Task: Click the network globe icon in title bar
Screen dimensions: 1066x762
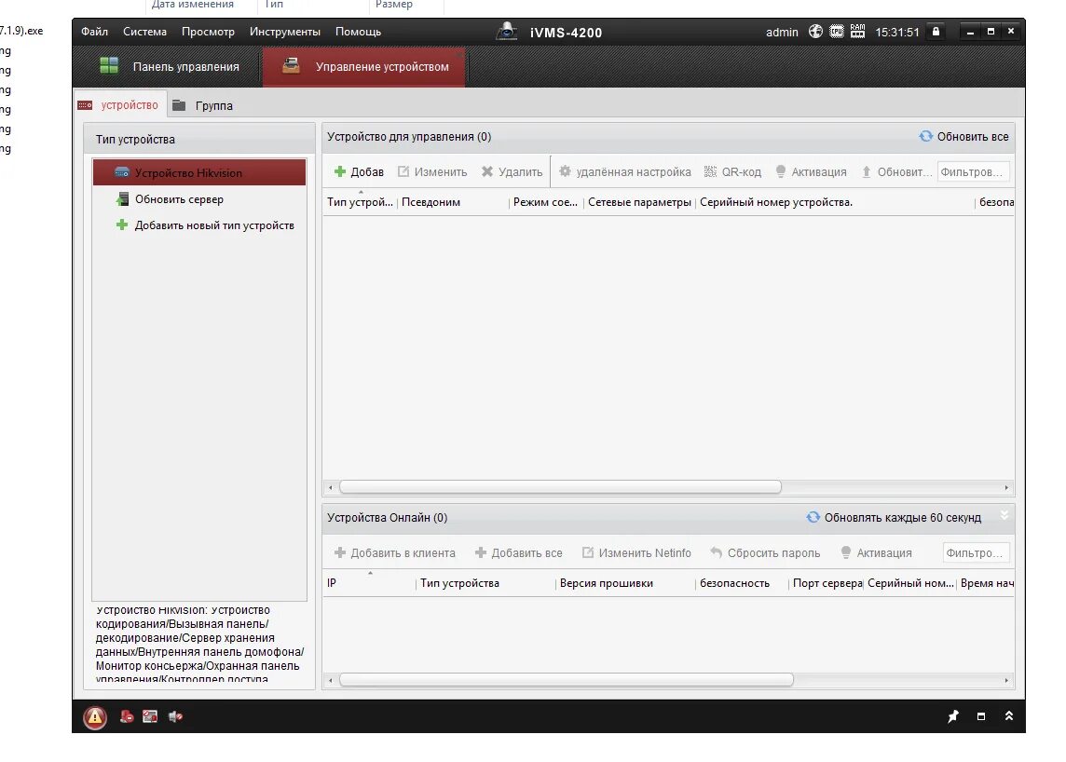Action: click(x=815, y=32)
